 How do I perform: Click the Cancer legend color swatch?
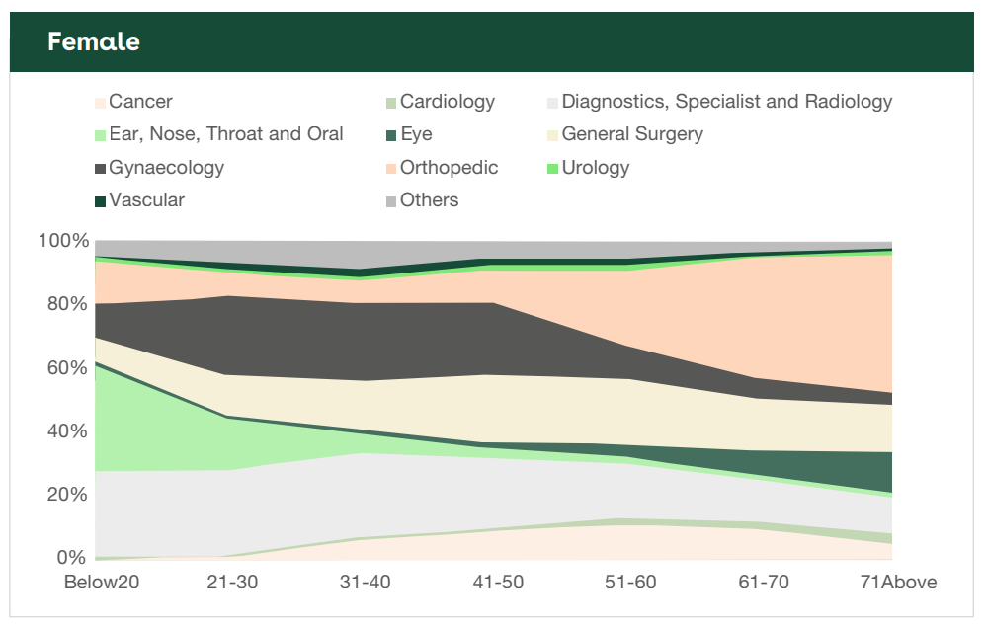tap(100, 102)
